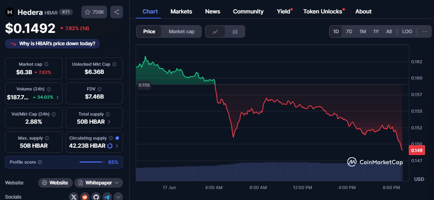The width and height of the screenshot is (434, 200).
Task: Click the 85% profile score value
Action: tap(113, 162)
